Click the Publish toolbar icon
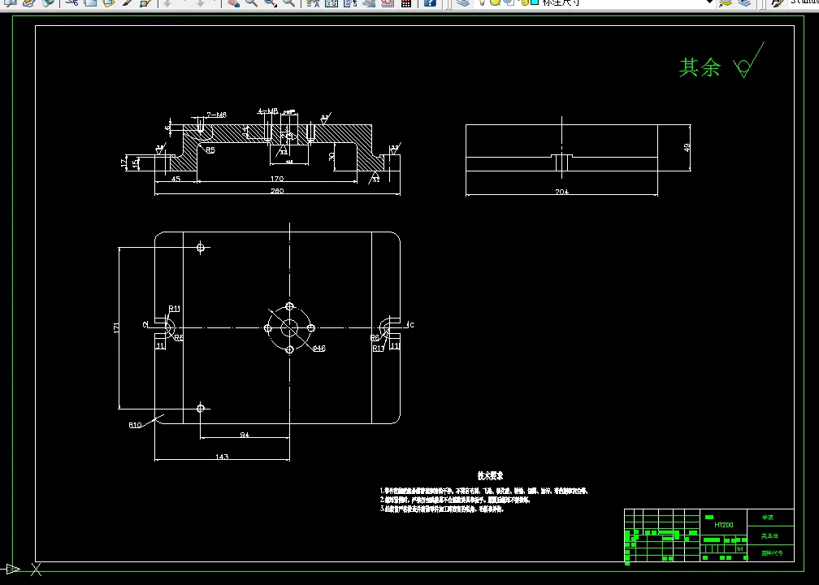819x585 pixels. (x=28, y=2)
